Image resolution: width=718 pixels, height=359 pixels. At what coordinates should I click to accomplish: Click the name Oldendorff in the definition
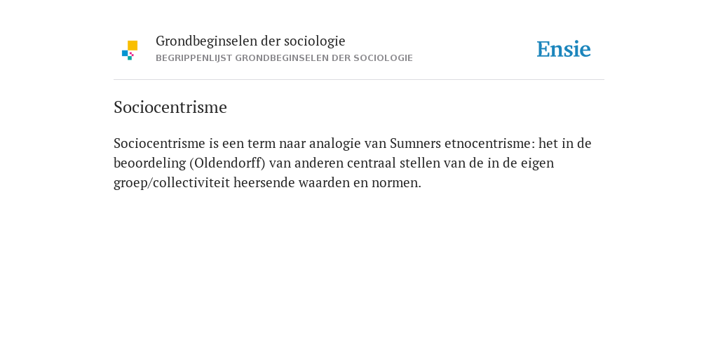(x=227, y=163)
